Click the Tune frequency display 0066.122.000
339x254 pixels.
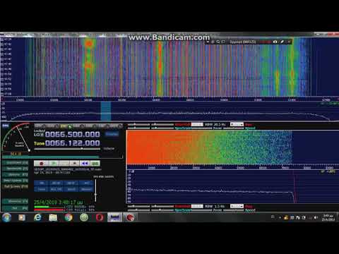73,143
